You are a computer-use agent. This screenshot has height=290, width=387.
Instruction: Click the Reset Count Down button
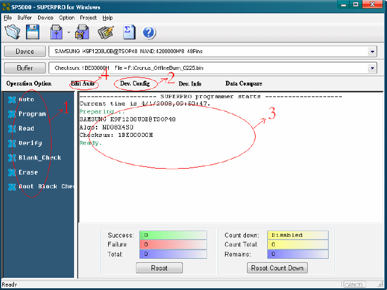277,268
